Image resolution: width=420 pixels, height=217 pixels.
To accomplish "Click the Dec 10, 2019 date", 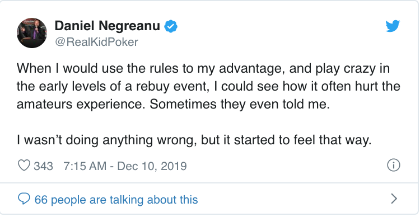I will [x=152, y=166].
